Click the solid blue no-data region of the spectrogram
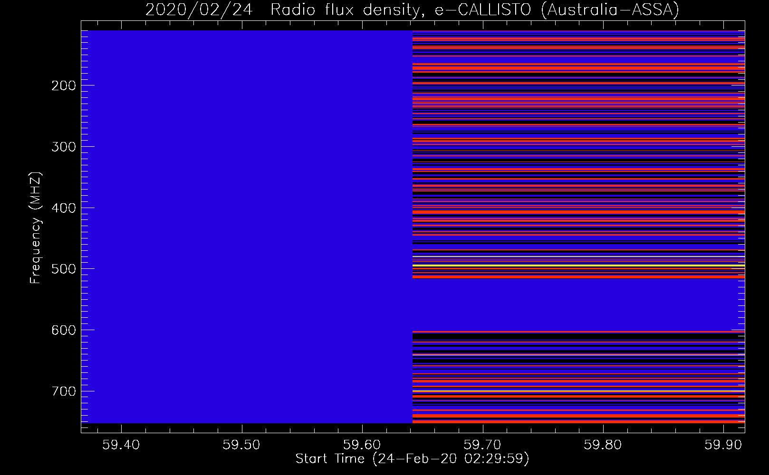 click(247, 227)
